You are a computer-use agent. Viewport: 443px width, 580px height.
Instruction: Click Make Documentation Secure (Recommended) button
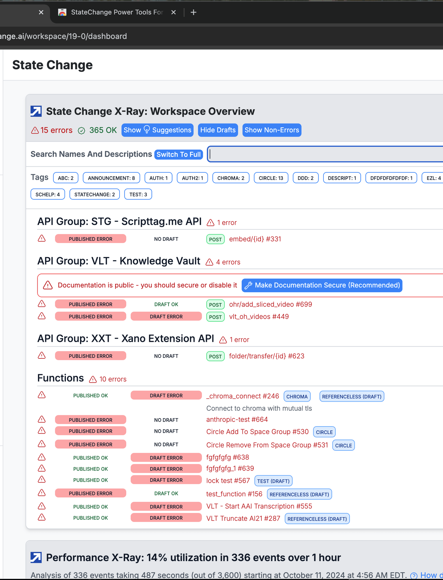[322, 285]
